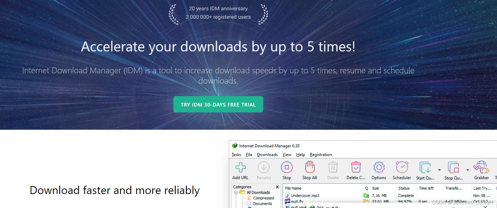Open the Options gear icon

point(379,167)
